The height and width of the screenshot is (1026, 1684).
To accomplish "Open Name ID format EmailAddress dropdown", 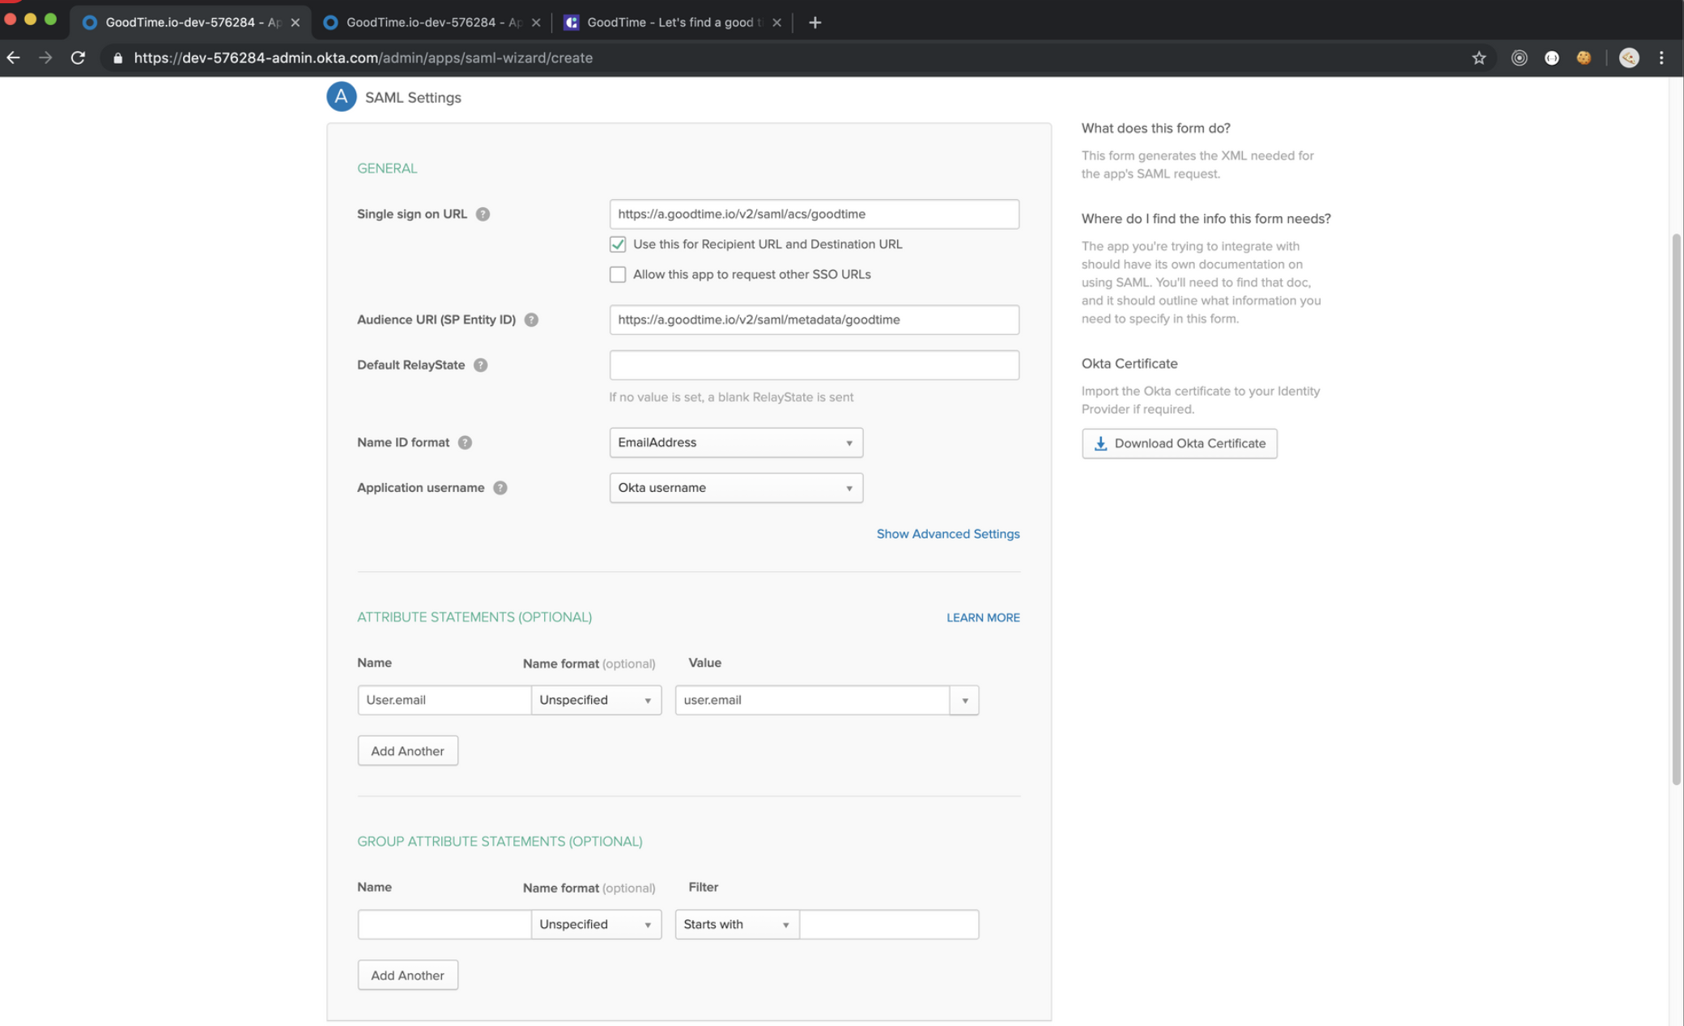I will pyautogui.click(x=735, y=443).
